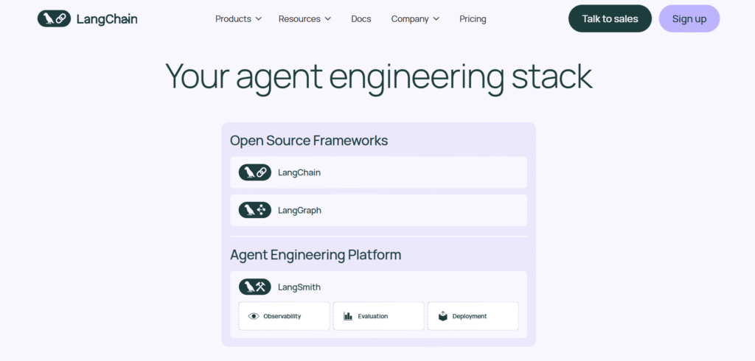Click the Sign up button
The height and width of the screenshot is (361, 755).
689,19
